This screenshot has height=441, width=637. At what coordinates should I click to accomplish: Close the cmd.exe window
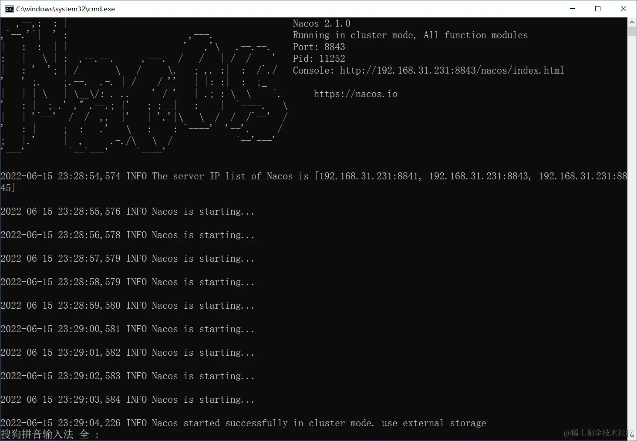(x=624, y=9)
